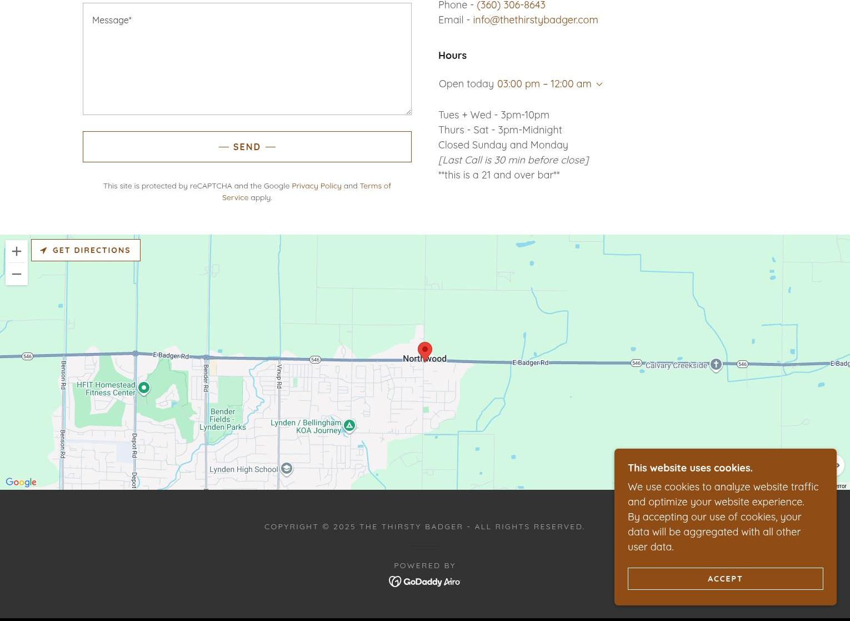Image resolution: width=850 pixels, height=621 pixels.
Task: Click the GoDaddy Airo logo
Action: 425,582
